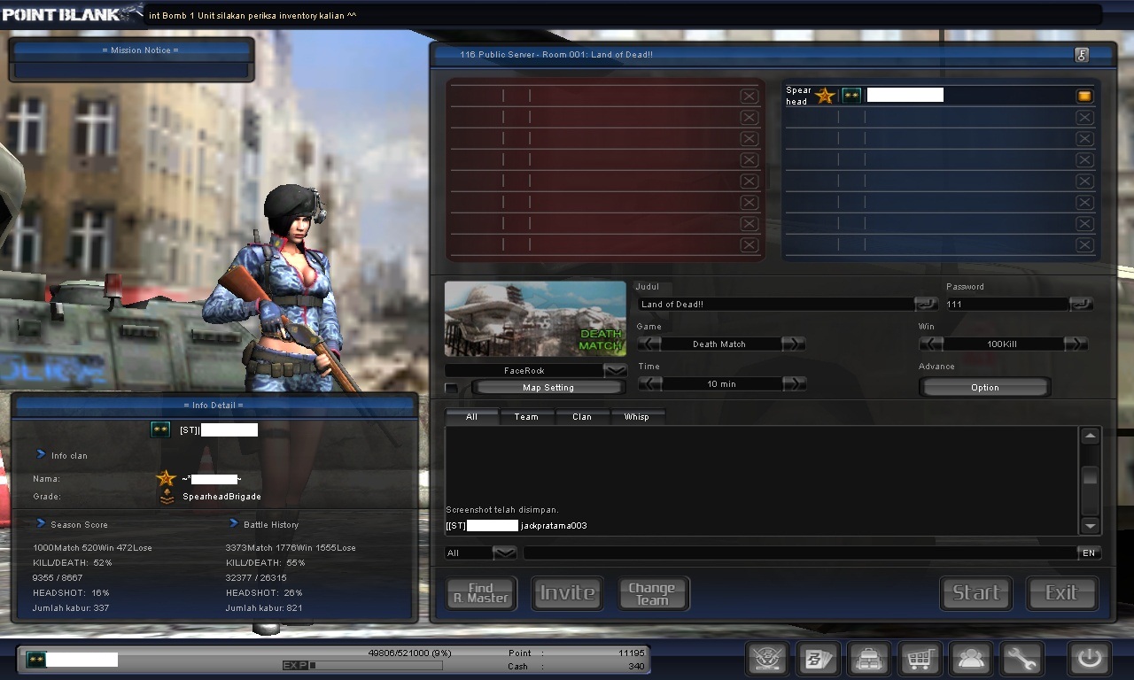Click the gold star rank icon in blue slot
1134x680 pixels.
click(826, 96)
